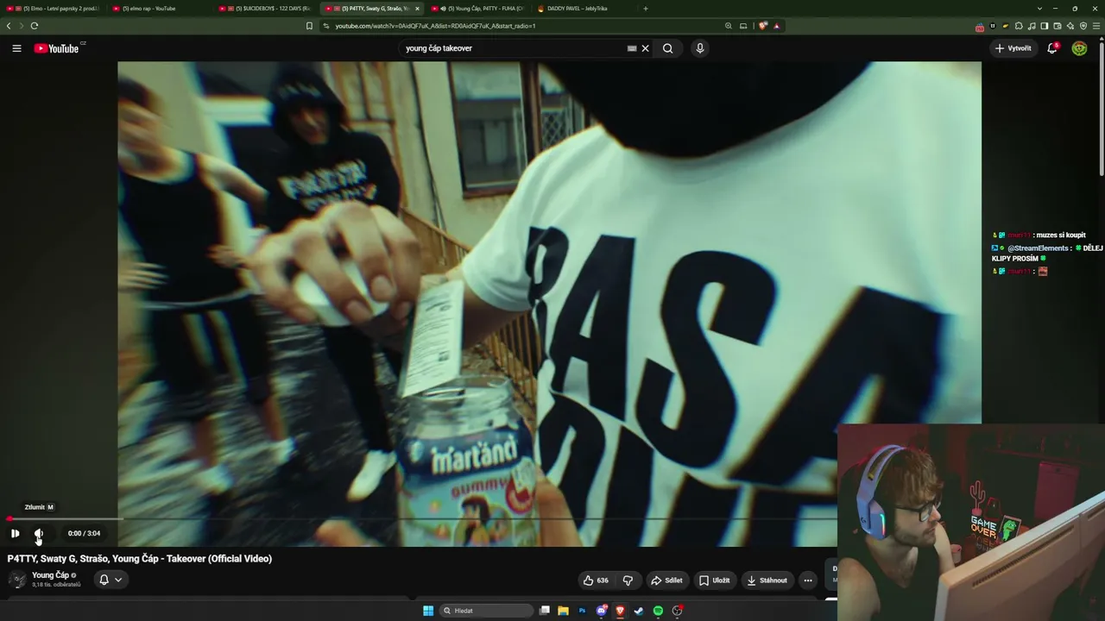Open the Young Čáp channel avatar
The height and width of the screenshot is (621, 1105).
17,580
